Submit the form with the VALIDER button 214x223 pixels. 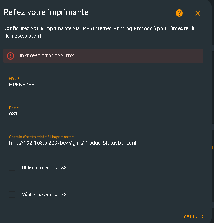click(x=193, y=216)
